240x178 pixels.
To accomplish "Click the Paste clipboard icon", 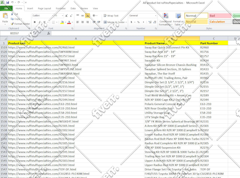I will pos(5,16).
